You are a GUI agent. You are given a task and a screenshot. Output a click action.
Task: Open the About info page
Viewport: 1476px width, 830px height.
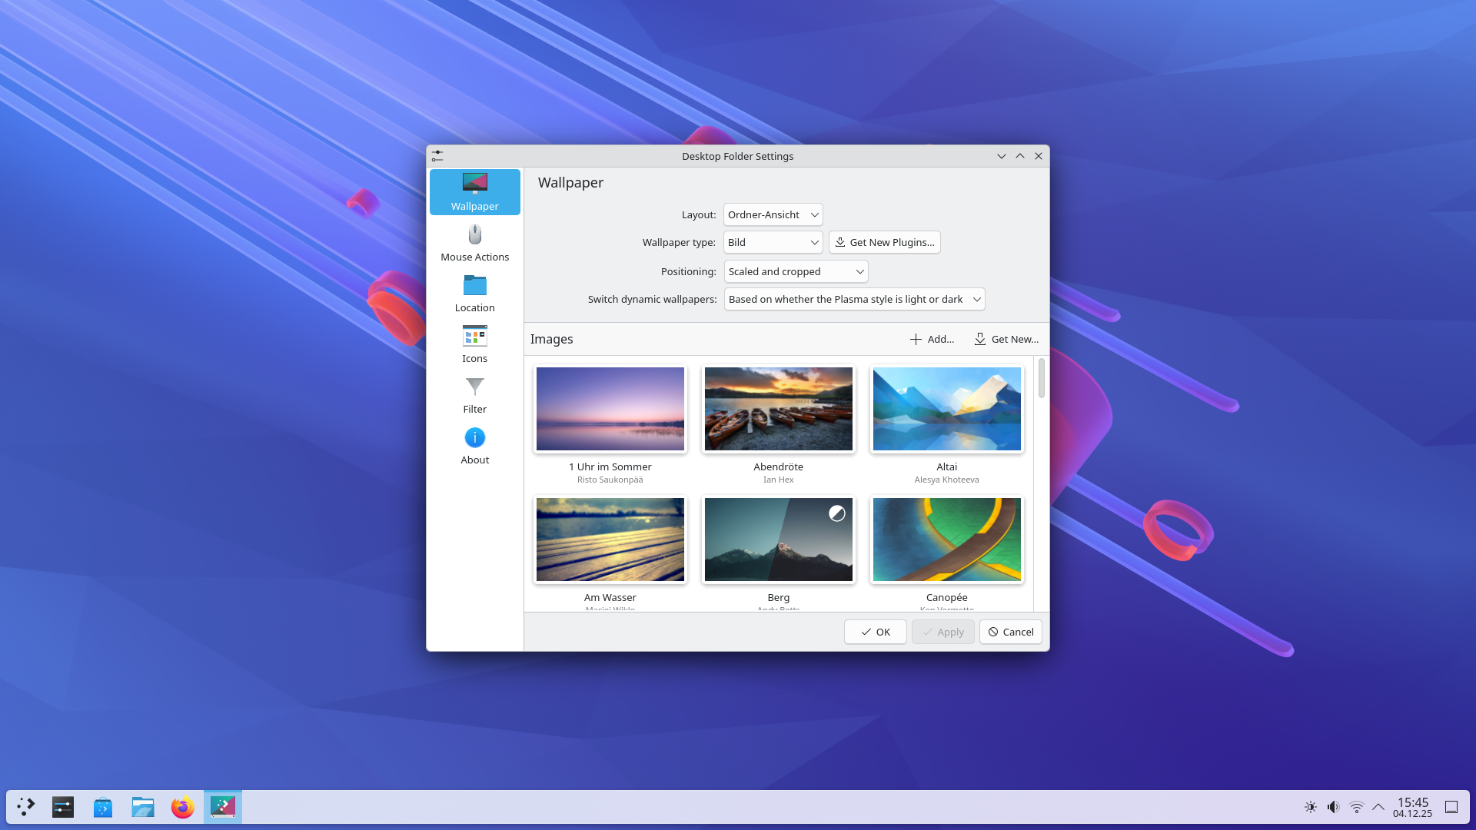click(474, 446)
